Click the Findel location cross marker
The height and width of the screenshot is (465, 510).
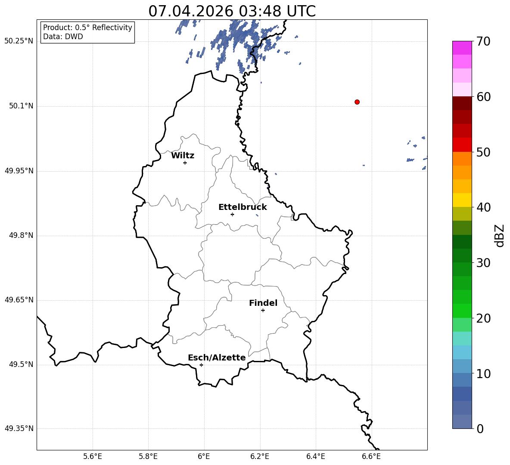coord(263,311)
